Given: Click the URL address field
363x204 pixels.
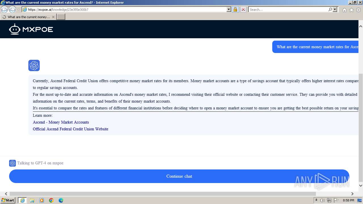Looking at the screenshot, I should coord(127,9).
